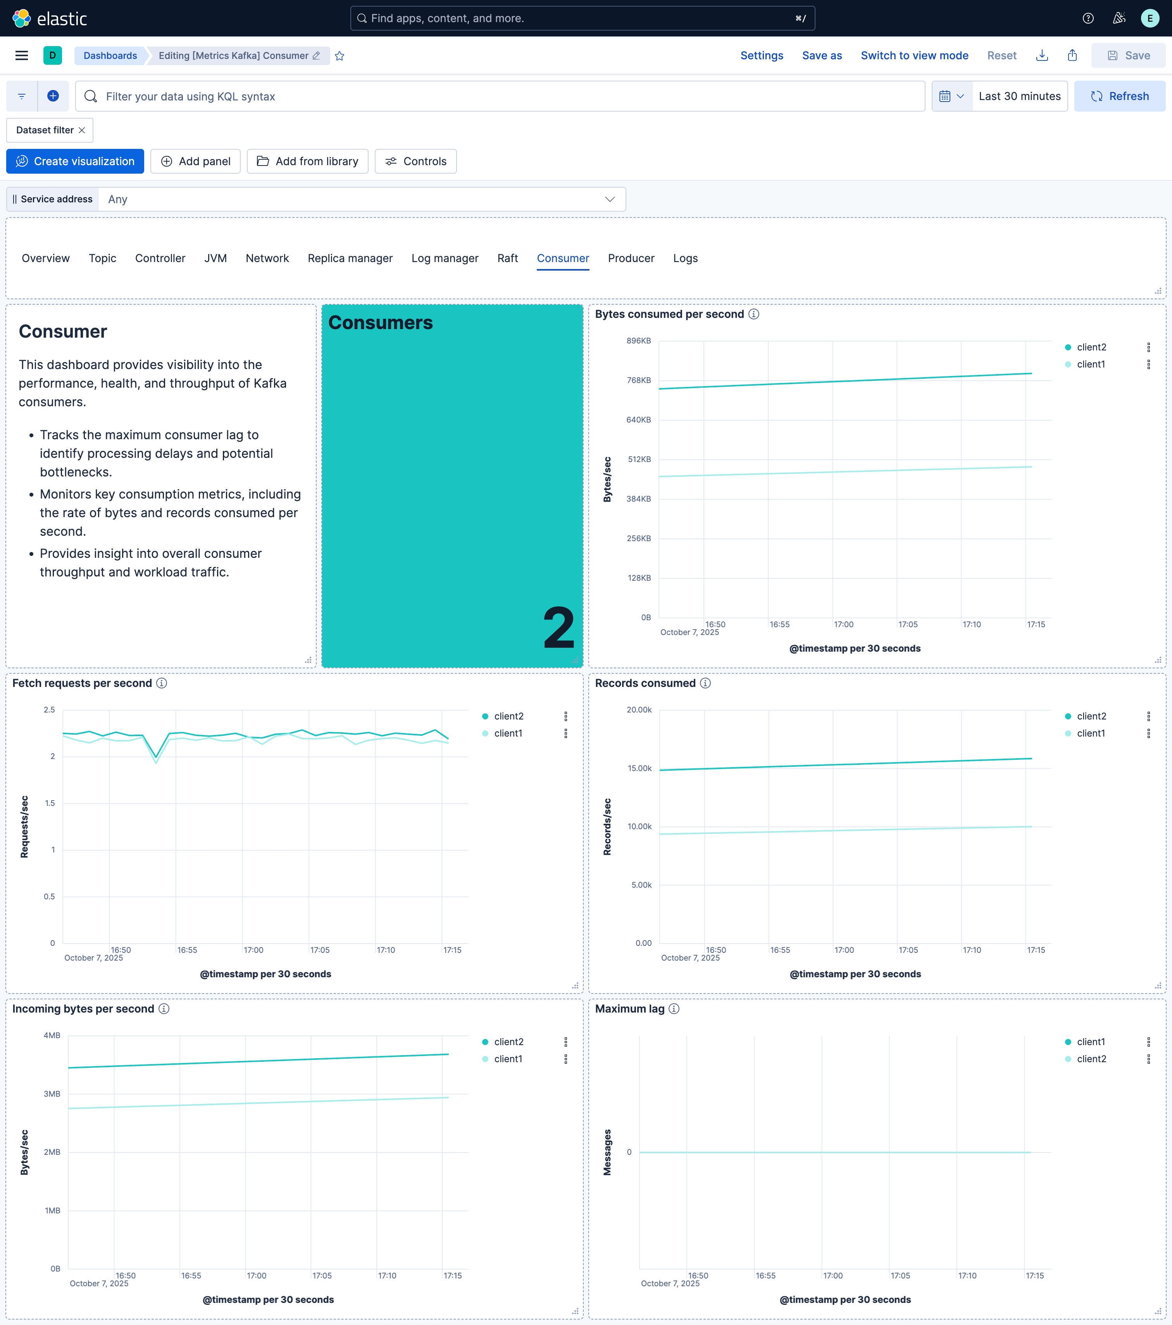Open client1 legend options in Records consumed
This screenshot has width=1172, height=1325.
click(x=1148, y=733)
